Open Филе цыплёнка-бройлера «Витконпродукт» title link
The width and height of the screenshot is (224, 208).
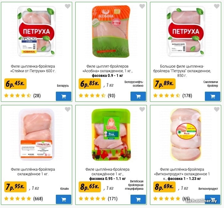pos(182,174)
